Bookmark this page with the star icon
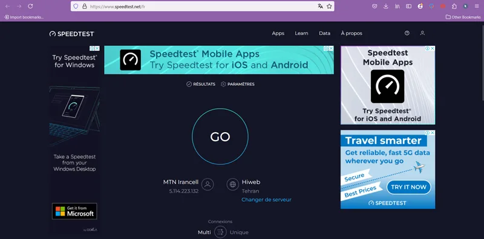Image resolution: width=484 pixels, height=239 pixels. 329,6
